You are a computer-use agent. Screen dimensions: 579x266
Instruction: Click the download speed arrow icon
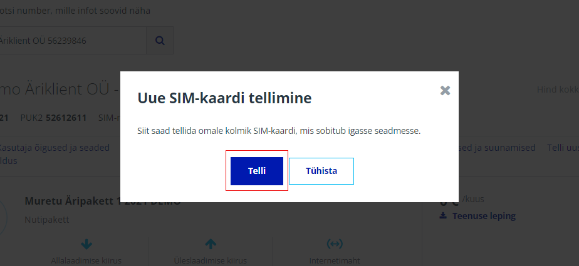click(x=86, y=243)
